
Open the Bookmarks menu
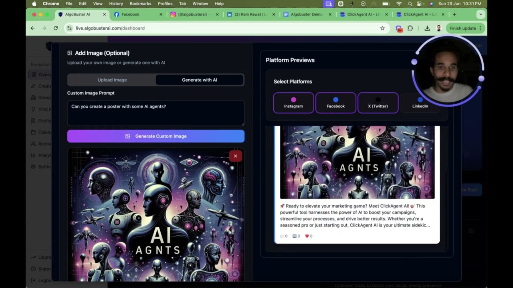pos(140,4)
